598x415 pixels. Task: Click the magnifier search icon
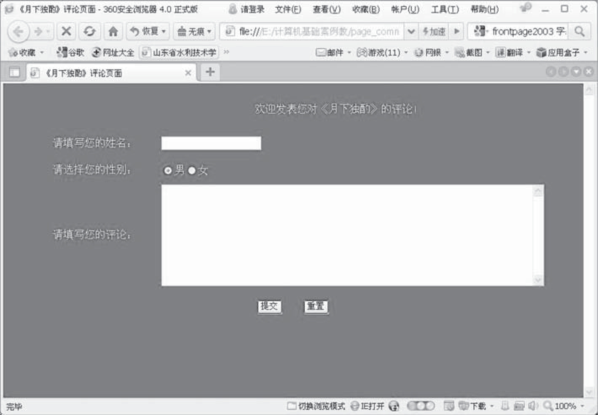pyautogui.click(x=580, y=31)
